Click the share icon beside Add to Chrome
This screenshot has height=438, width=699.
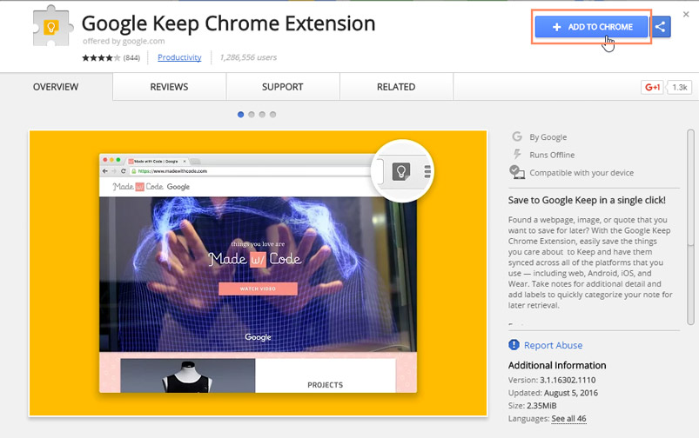coord(661,28)
